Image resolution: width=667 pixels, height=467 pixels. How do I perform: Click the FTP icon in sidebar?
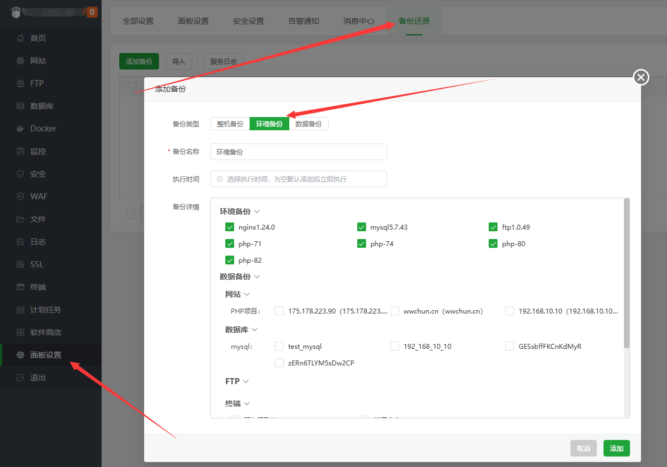point(20,83)
